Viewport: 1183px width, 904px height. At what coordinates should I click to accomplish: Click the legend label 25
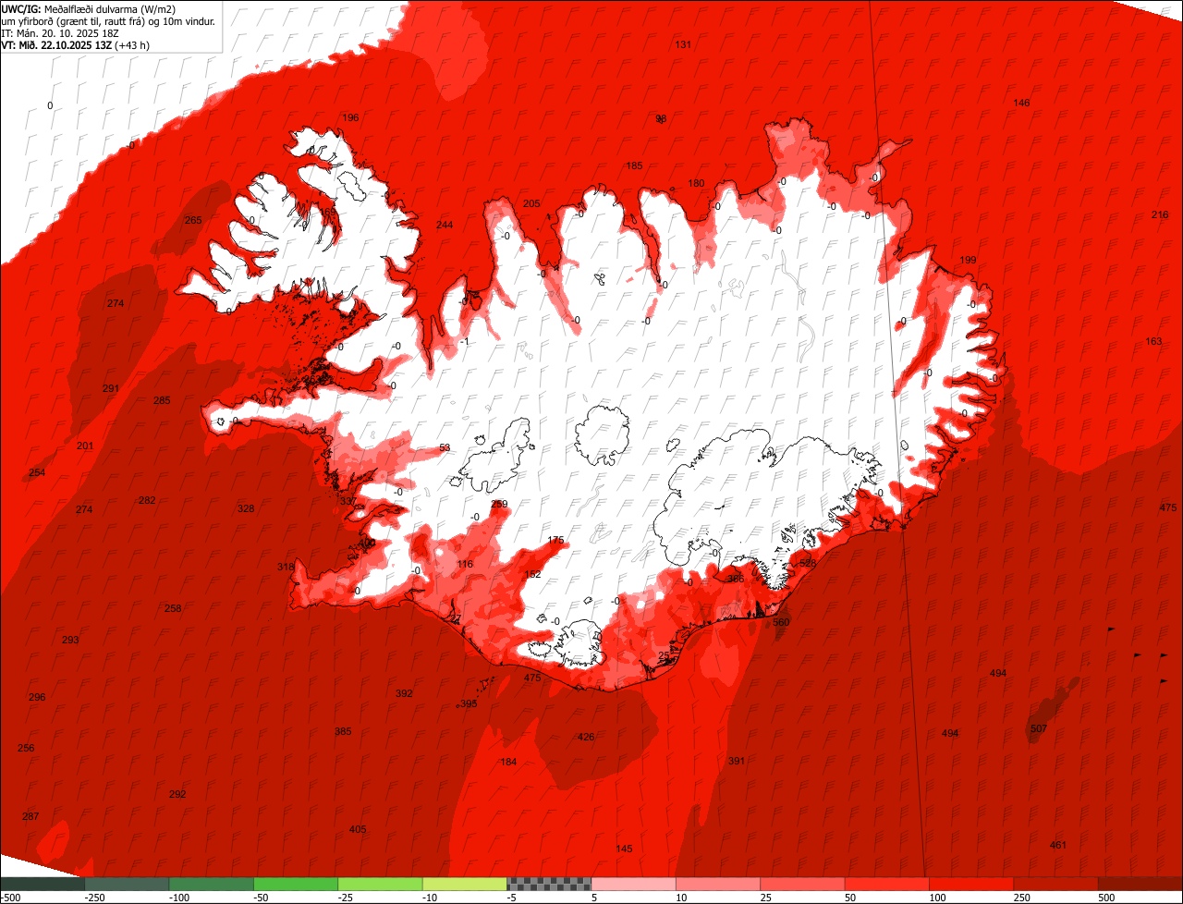coord(767,898)
